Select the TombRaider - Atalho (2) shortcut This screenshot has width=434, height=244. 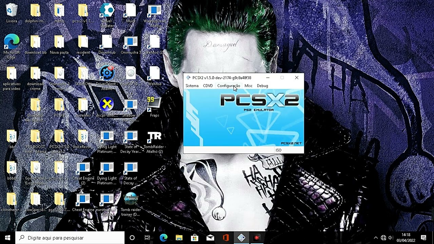click(155, 141)
